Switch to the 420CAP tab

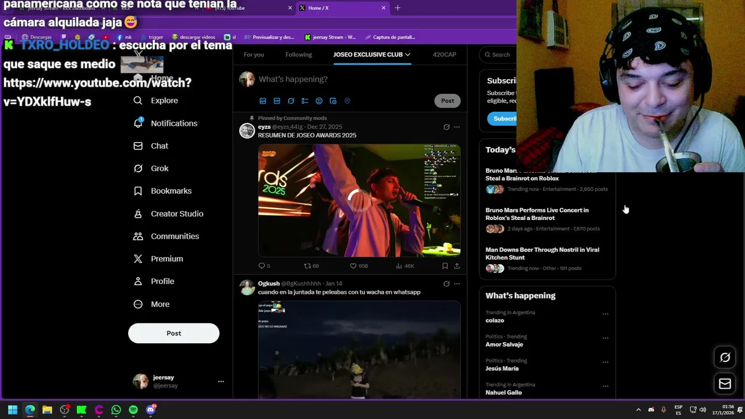click(445, 55)
